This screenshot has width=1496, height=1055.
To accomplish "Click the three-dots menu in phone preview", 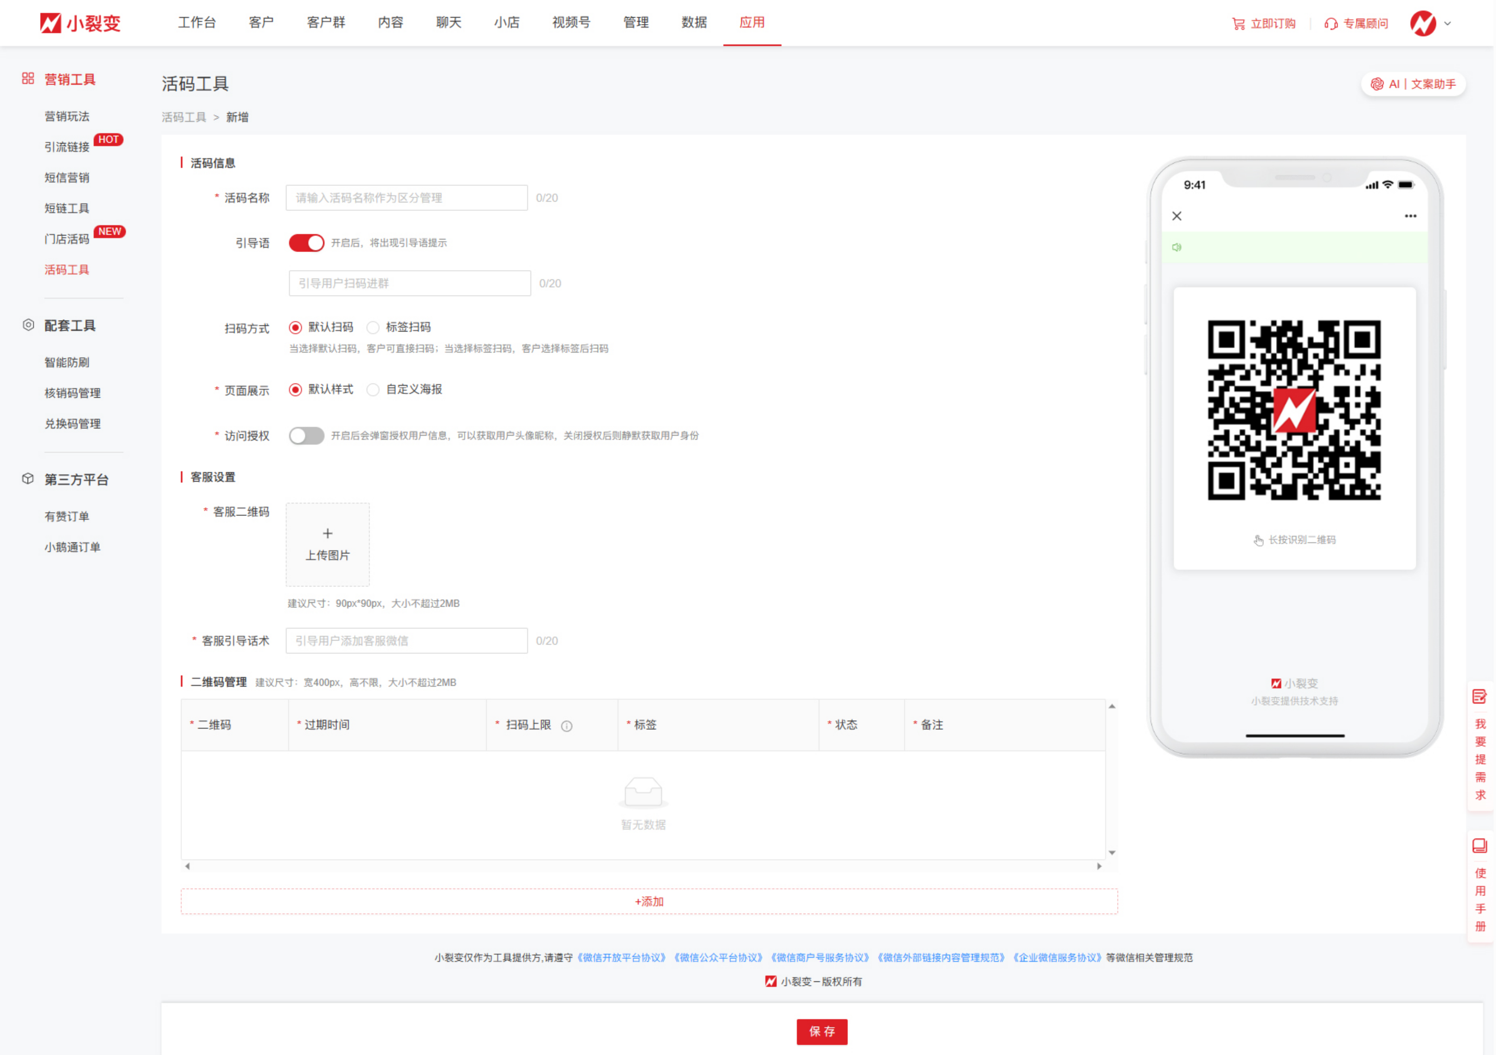I will click(x=1410, y=216).
